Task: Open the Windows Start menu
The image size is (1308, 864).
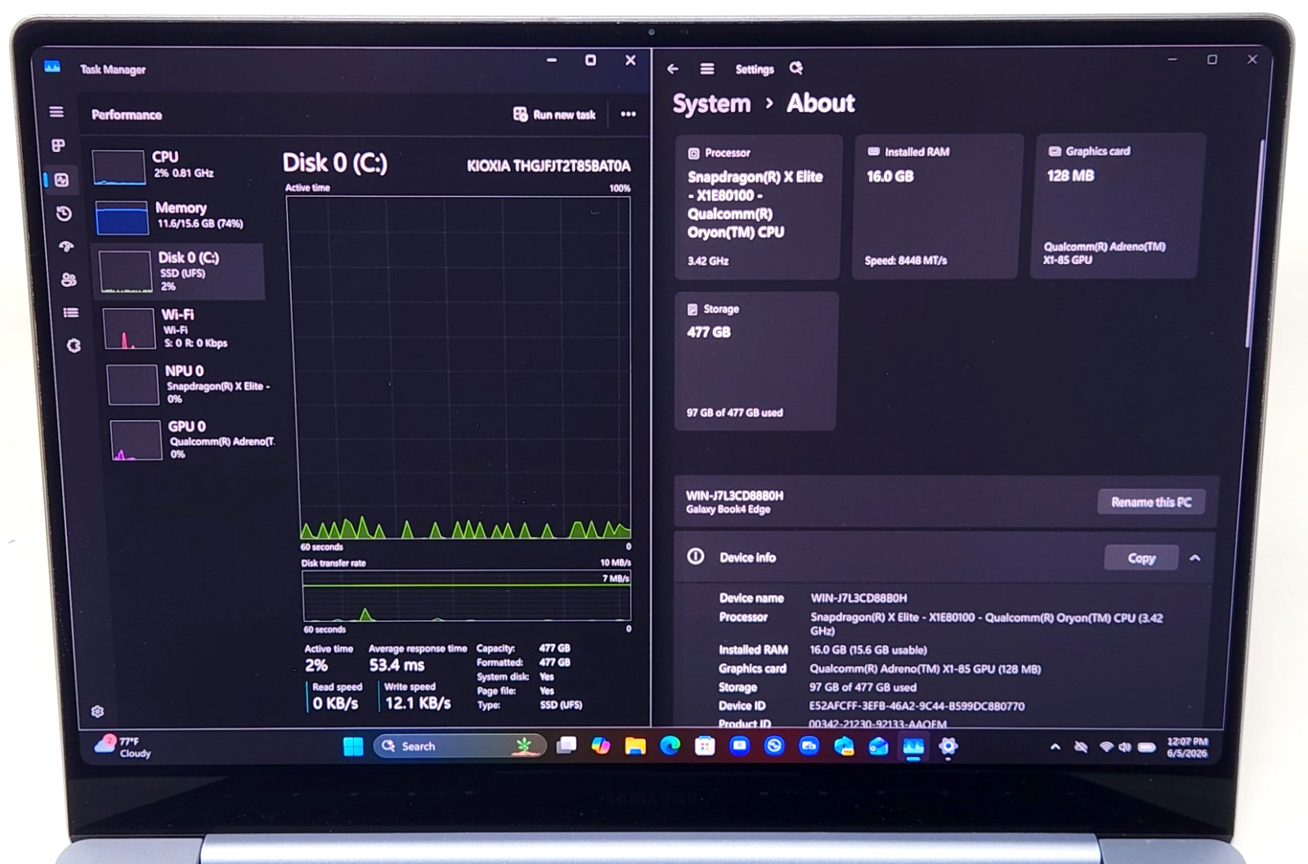Action: coord(353,746)
